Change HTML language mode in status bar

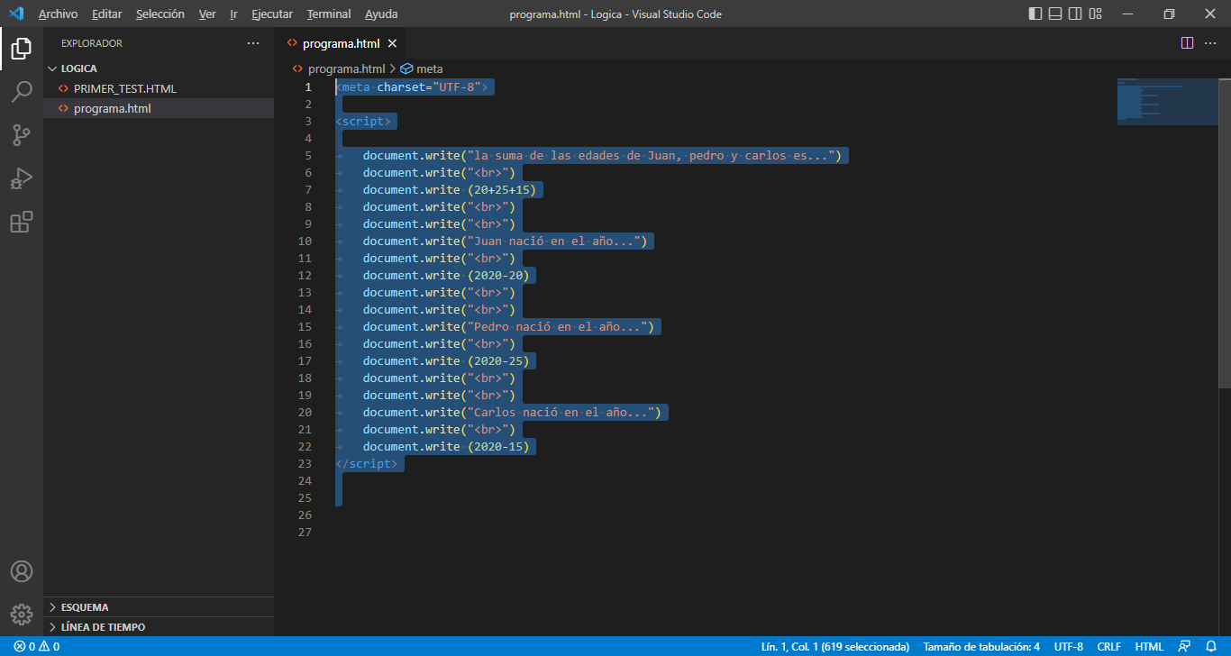pos(1149,647)
